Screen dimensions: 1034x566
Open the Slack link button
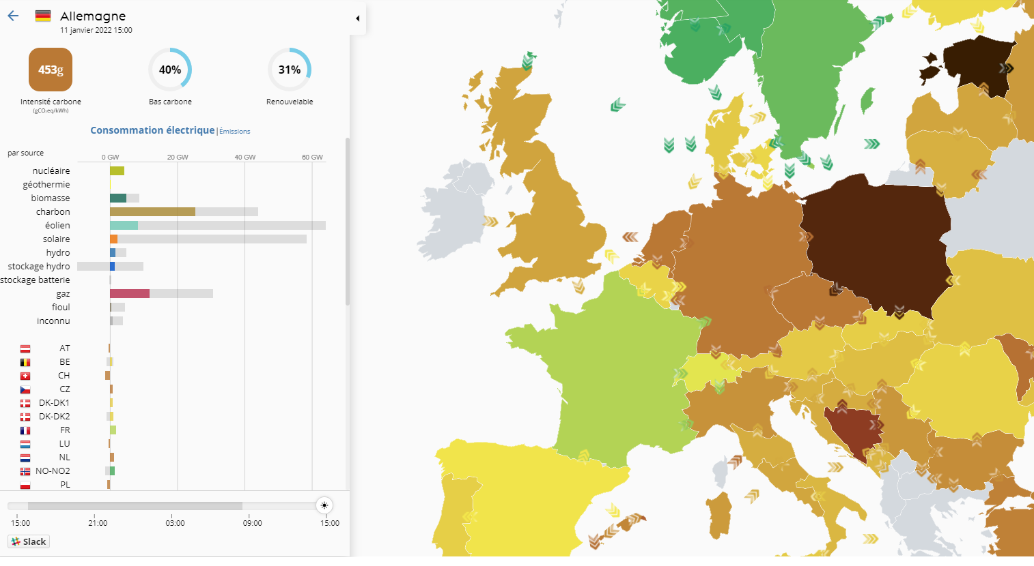pyautogui.click(x=29, y=541)
